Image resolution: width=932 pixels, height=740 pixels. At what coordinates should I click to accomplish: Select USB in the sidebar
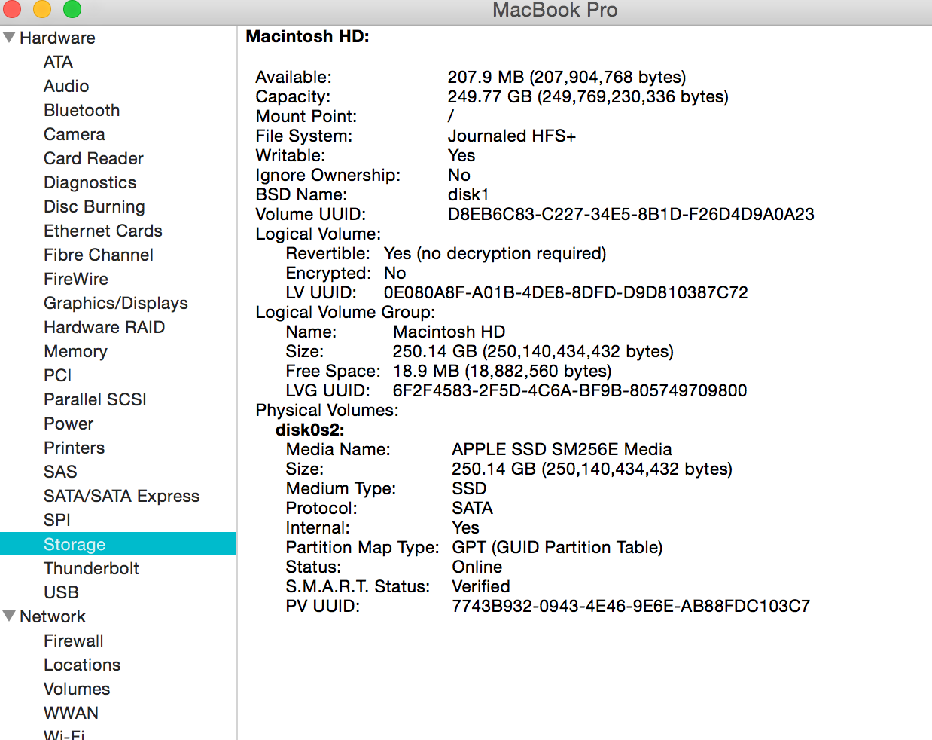[x=61, y=592]
